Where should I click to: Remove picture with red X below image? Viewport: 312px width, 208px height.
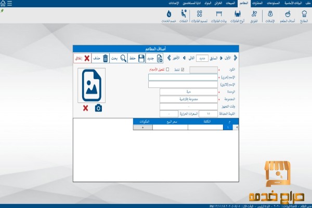pos(85,108)
